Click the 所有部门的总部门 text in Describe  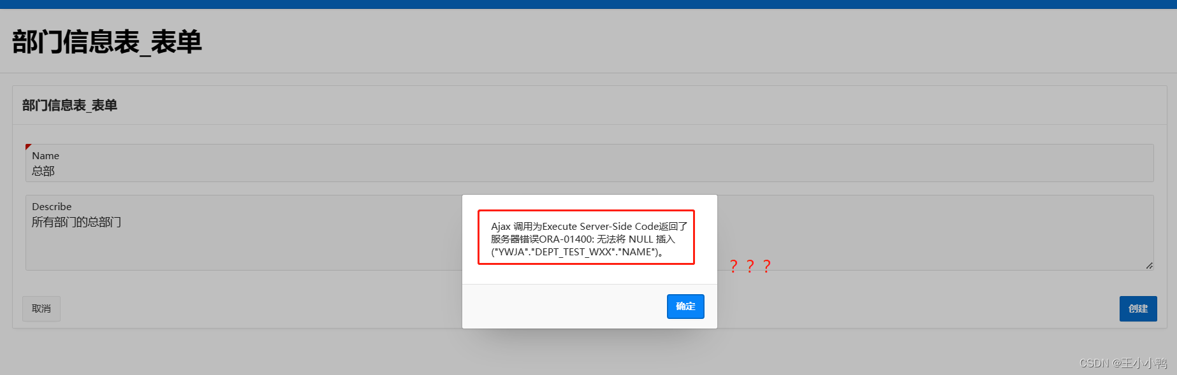[x=77, y=222]
